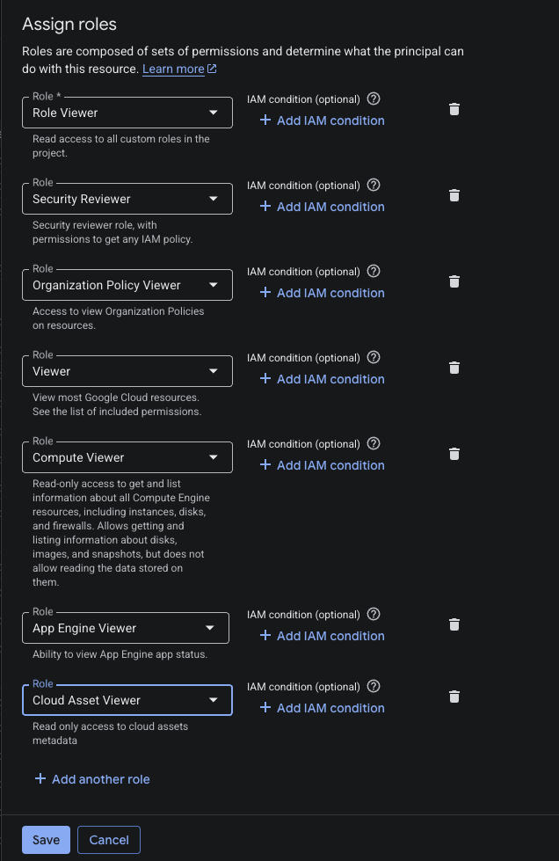The image size is (559, 861).
Task: Expand the Cloud Asset Viewer dropdown
Action: (127, 700)
